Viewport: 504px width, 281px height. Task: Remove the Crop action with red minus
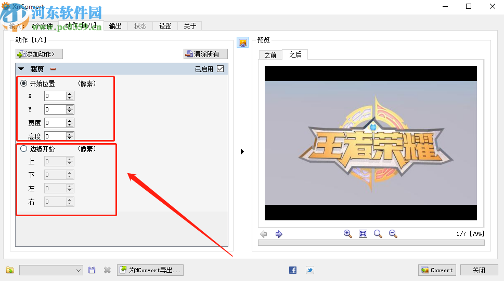click(x=53, y=69)
